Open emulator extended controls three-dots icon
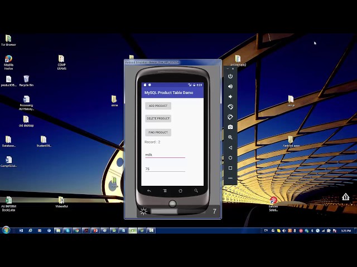Viewport: 357px width, 267px height. click(x=230, y=178)
